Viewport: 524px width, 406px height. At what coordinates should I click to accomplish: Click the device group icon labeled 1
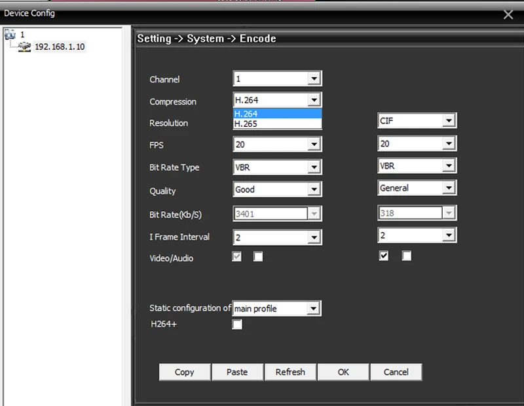point(10,34)
